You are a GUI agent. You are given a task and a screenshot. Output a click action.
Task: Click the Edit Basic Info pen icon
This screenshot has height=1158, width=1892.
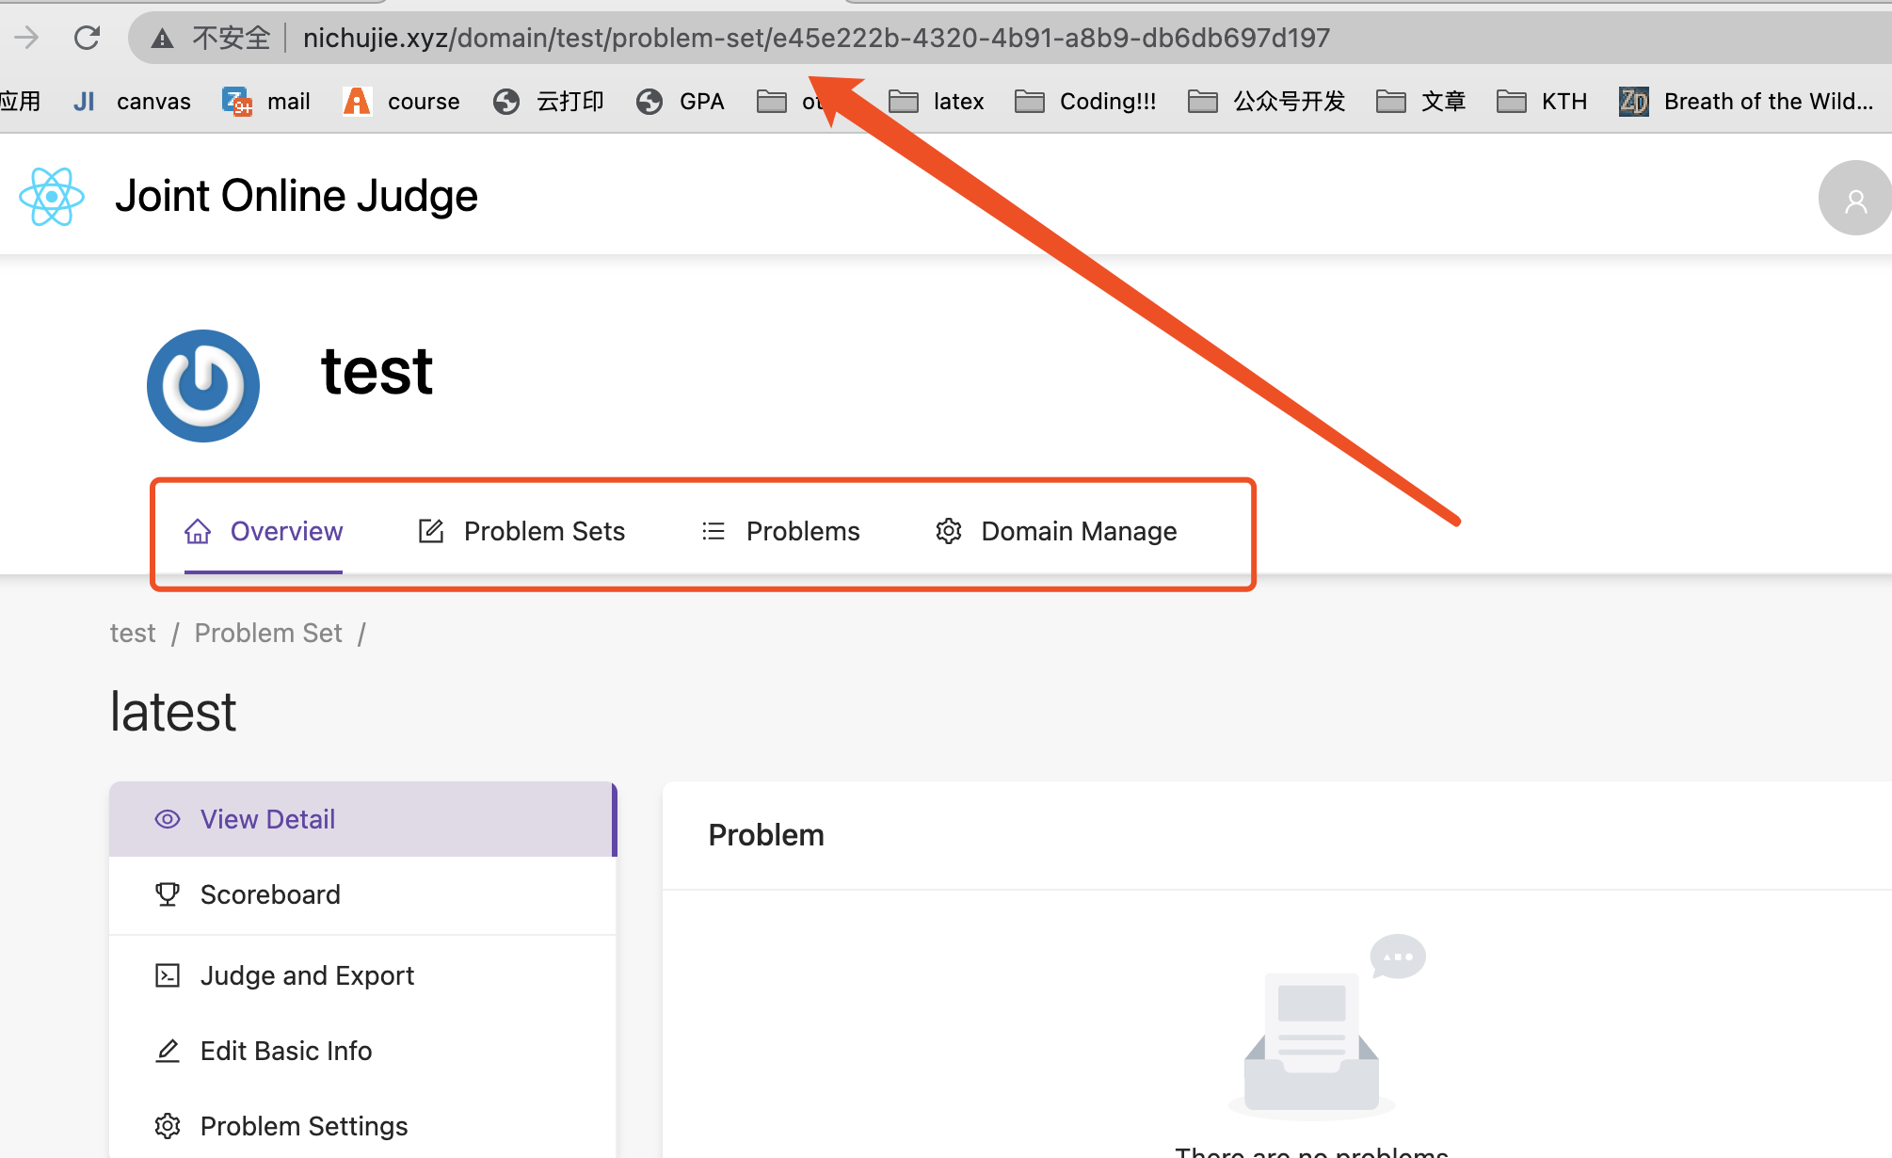click(167, 1050)
